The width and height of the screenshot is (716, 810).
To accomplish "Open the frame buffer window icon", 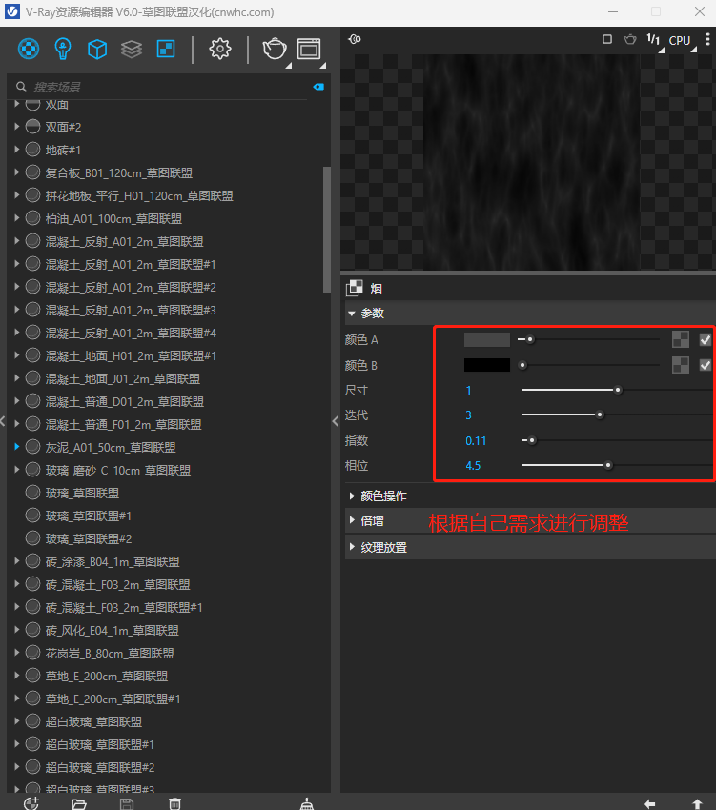I will tap(308, 49).
